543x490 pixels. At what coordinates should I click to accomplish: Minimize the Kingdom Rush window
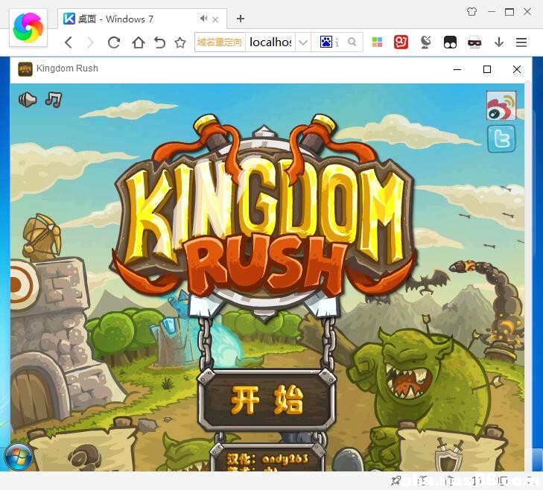(457, 69)
